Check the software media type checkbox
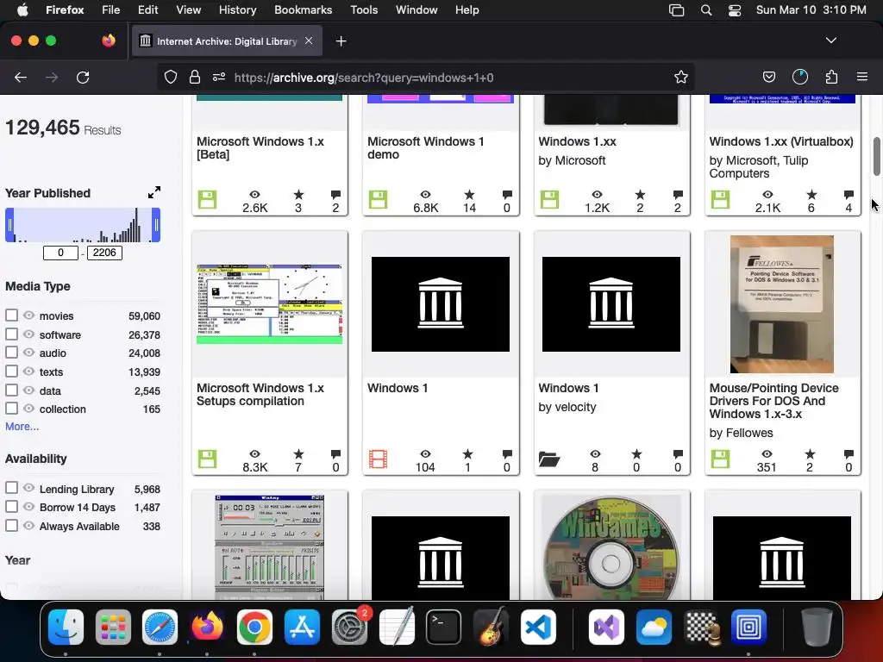883x662 pixels. (x=11, y=334)
